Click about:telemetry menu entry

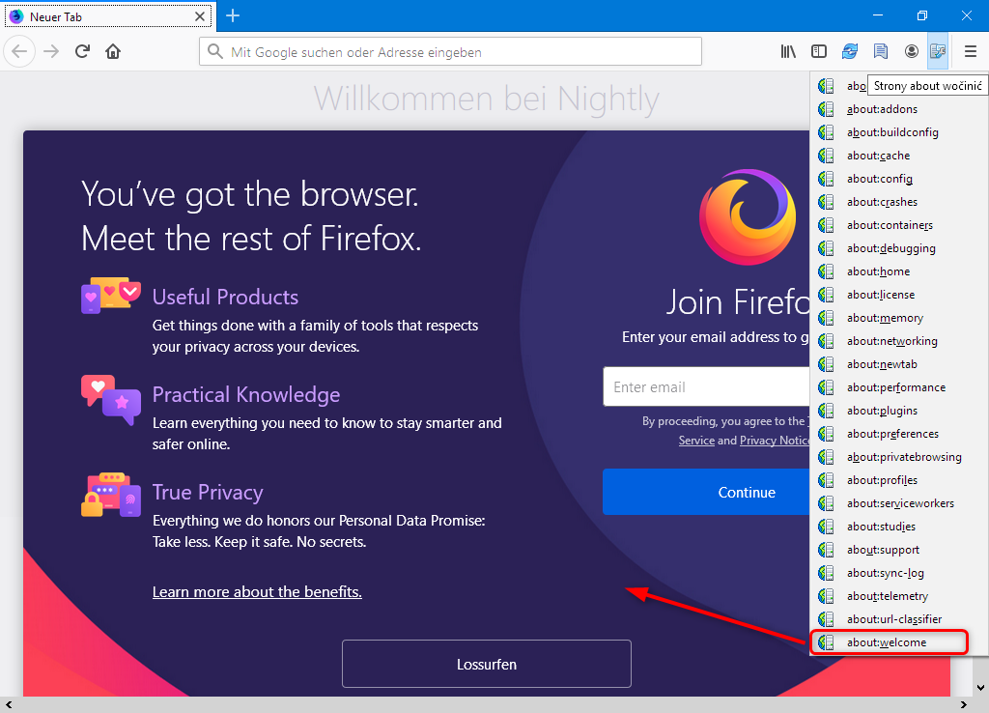click(899, 596)
